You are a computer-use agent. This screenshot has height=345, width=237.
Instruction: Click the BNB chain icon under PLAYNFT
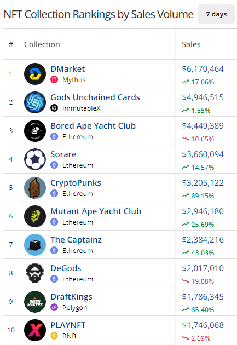pyautogui.click(x=54, y=336)
